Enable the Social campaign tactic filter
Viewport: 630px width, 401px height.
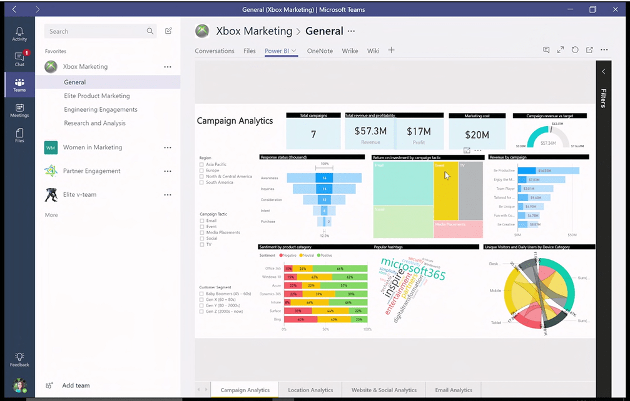(202, 239)
